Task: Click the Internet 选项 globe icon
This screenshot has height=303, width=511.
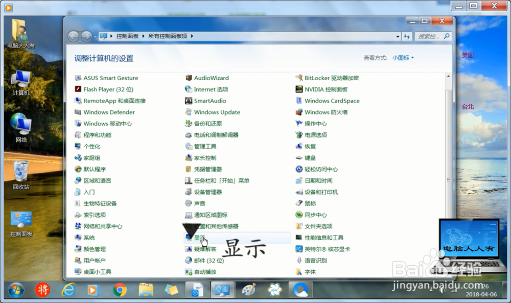Action: [x=189, y=89]
